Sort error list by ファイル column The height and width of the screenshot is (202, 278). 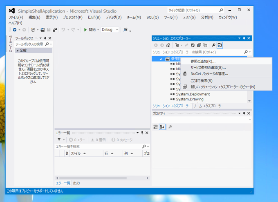(x=86, y=153)
